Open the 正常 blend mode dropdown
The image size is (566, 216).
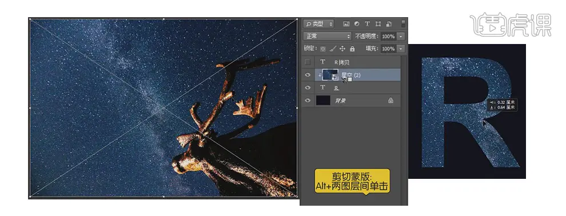[328, 37]
